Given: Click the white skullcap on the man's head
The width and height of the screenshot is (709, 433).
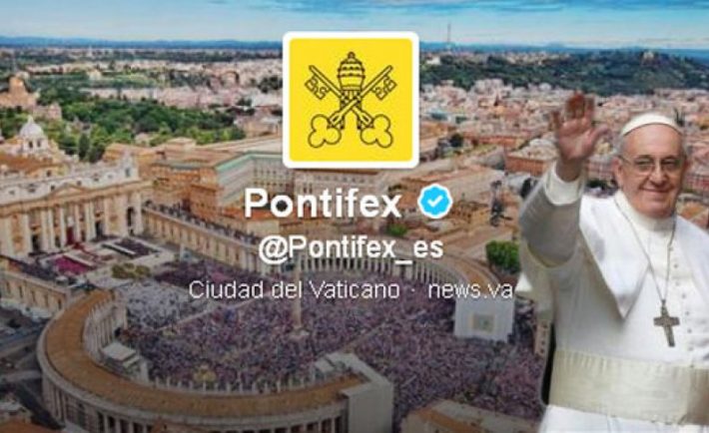Looking at the screenshot, I should [650, 123].
